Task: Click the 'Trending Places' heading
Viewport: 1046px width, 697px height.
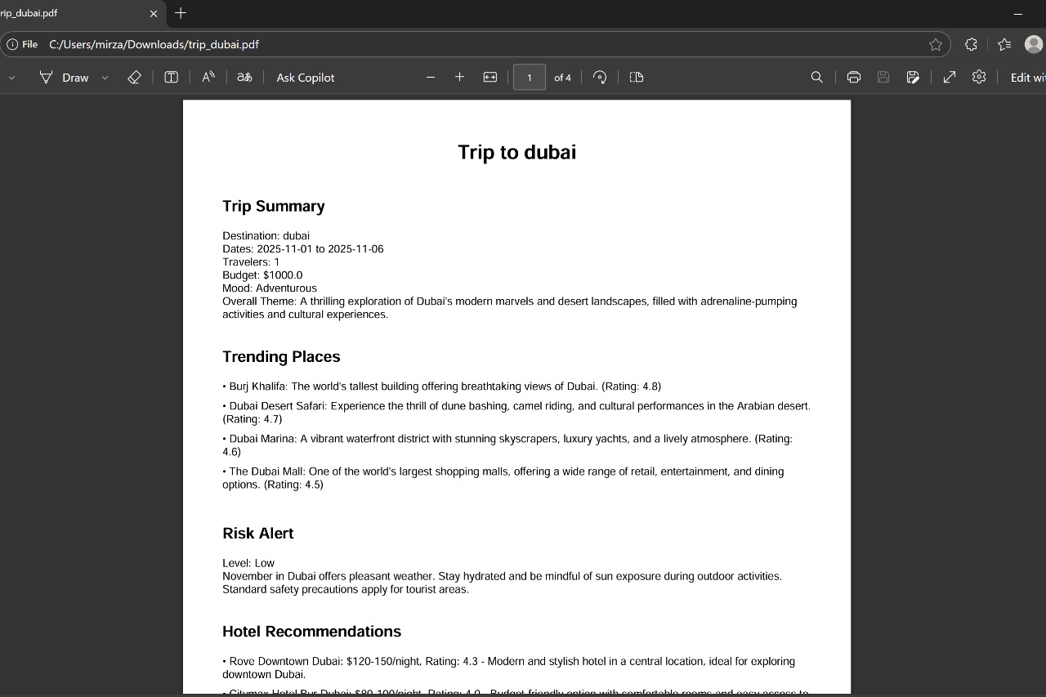Action: click(x=281, y=356)
